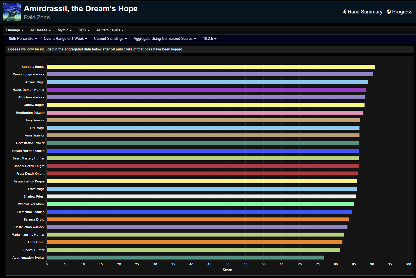
Task: Select the Augmentation Evoker score bar
Action: pos(185,258)
